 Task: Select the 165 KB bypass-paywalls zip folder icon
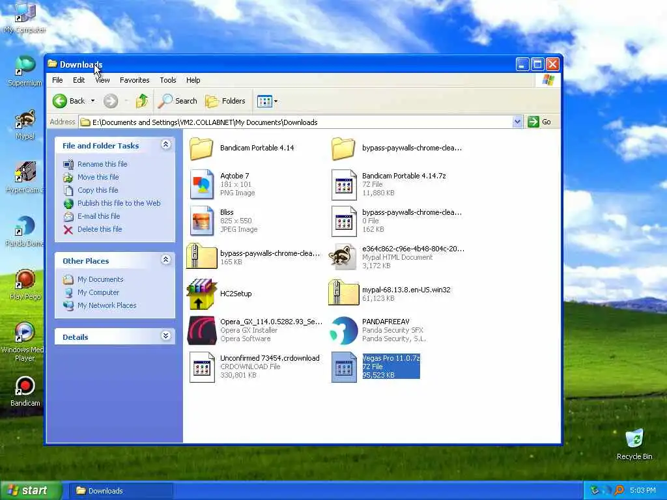202,257
